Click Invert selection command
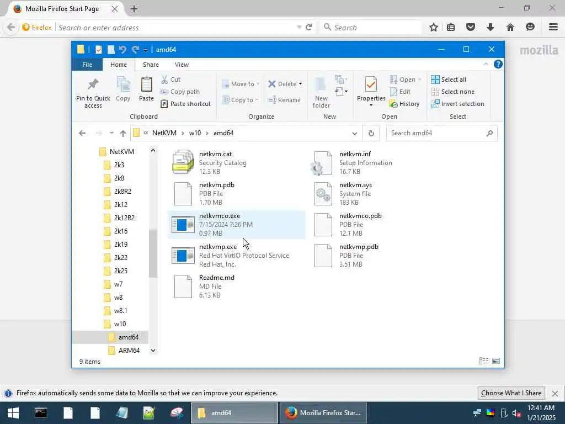This screenshot has height=424, width=565. [457, 104]
